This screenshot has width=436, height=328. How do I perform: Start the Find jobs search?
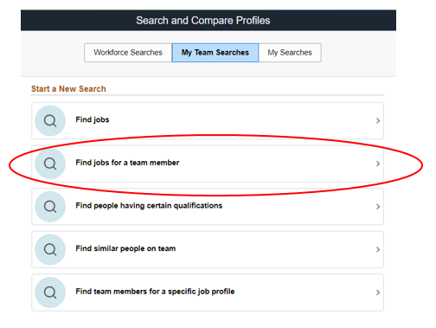[x=208, y=120]
